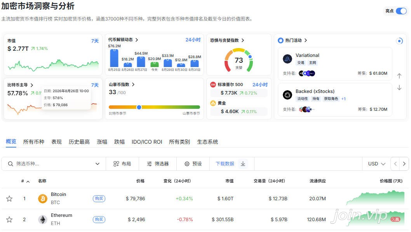Toggle the 亮点 highlights switch
Image resolution: width=411 pixels, height=232 pixels.
[x=401, y=11]
